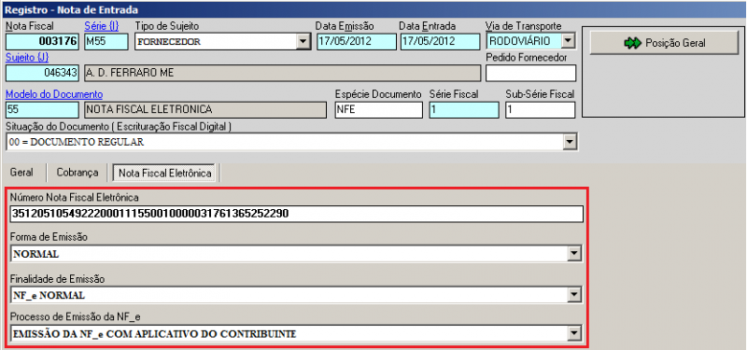Open the Modelo do Documento link
The width and height of the screenshot is (747, 350).
(x=54, y=94)
